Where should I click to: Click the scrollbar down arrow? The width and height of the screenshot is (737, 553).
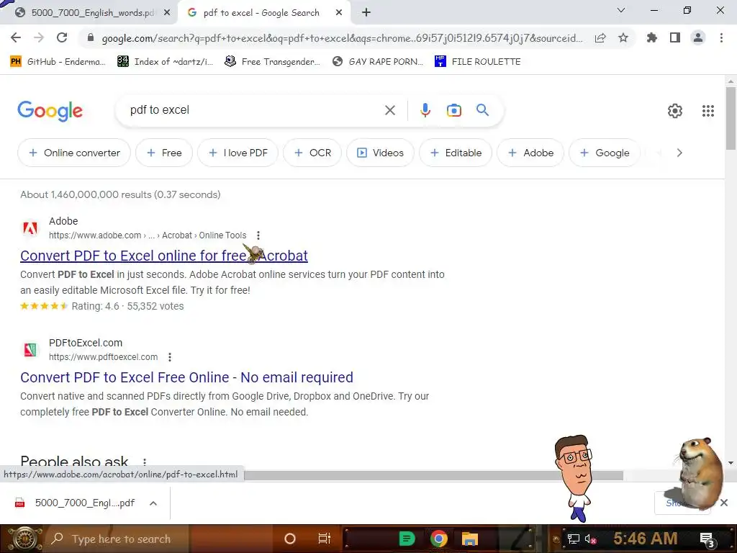pos(731,463)
